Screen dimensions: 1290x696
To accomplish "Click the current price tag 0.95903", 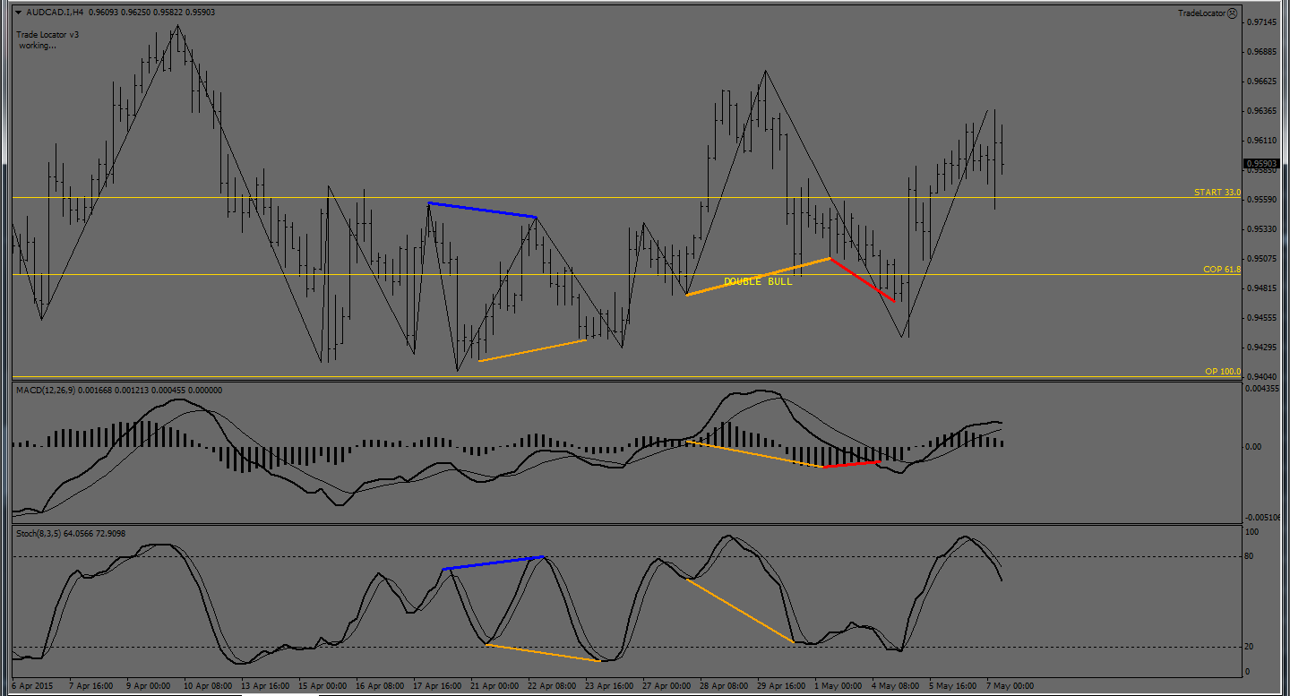I will click(1263, 164).
